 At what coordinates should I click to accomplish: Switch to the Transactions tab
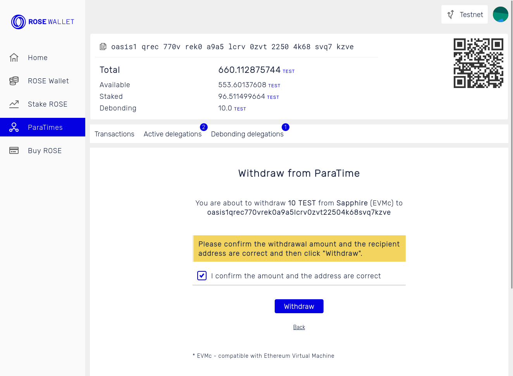coord(114,134)
